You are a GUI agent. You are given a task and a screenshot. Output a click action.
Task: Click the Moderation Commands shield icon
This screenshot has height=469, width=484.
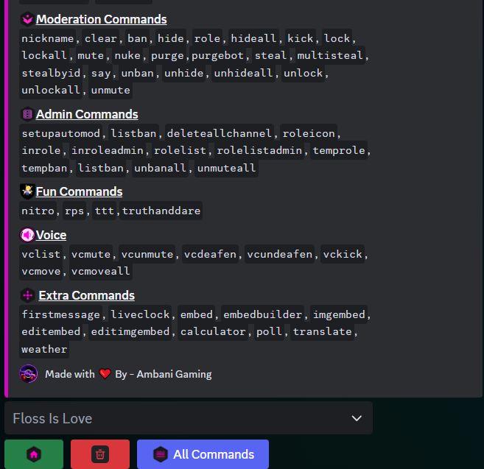click(x=27, y=19)
